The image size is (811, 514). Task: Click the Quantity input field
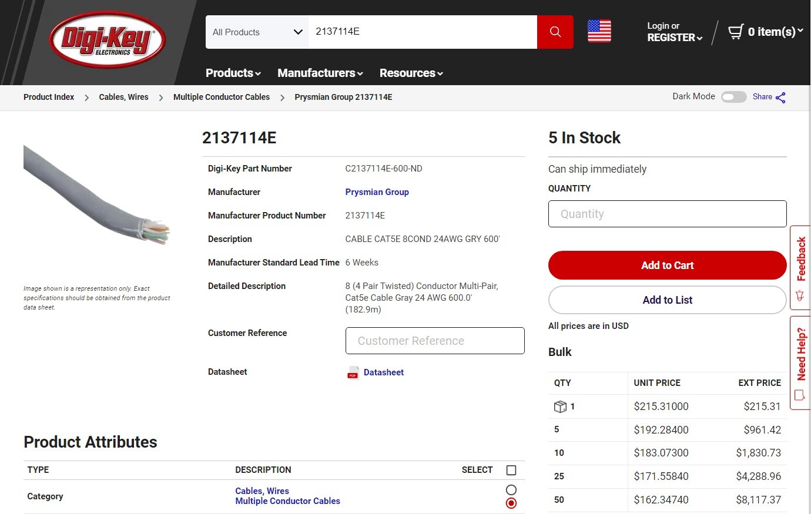[668, 214]
